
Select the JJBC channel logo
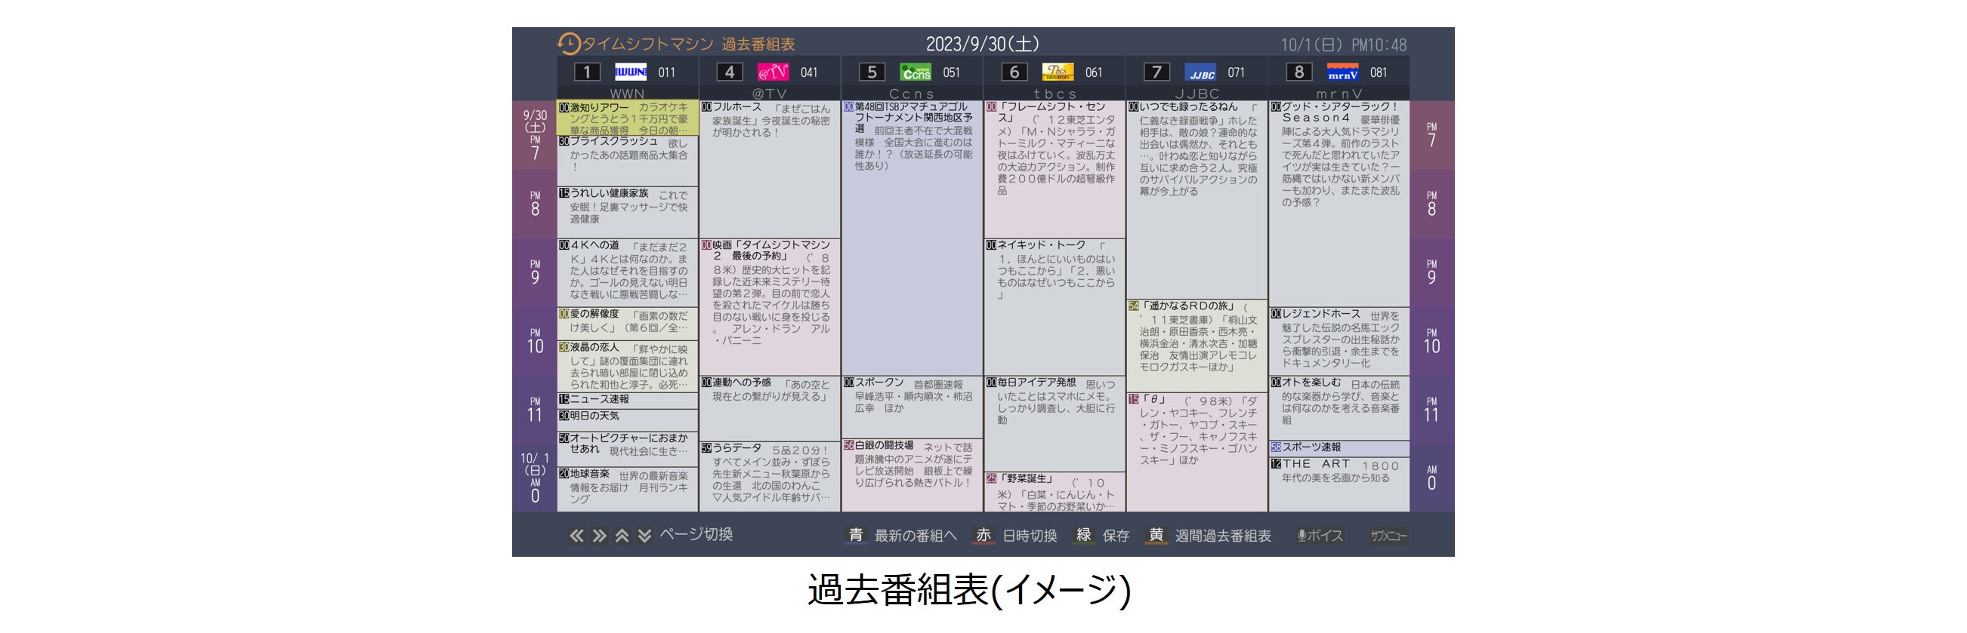[x=1200, y=72]
